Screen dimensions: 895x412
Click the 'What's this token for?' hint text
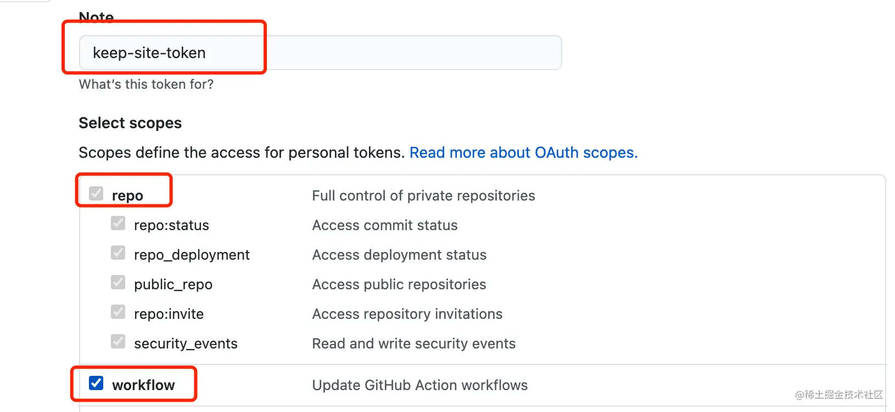[x=146, y=84]
